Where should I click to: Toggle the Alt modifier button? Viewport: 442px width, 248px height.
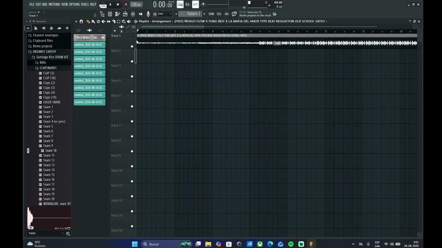click(x=227, y=14)
